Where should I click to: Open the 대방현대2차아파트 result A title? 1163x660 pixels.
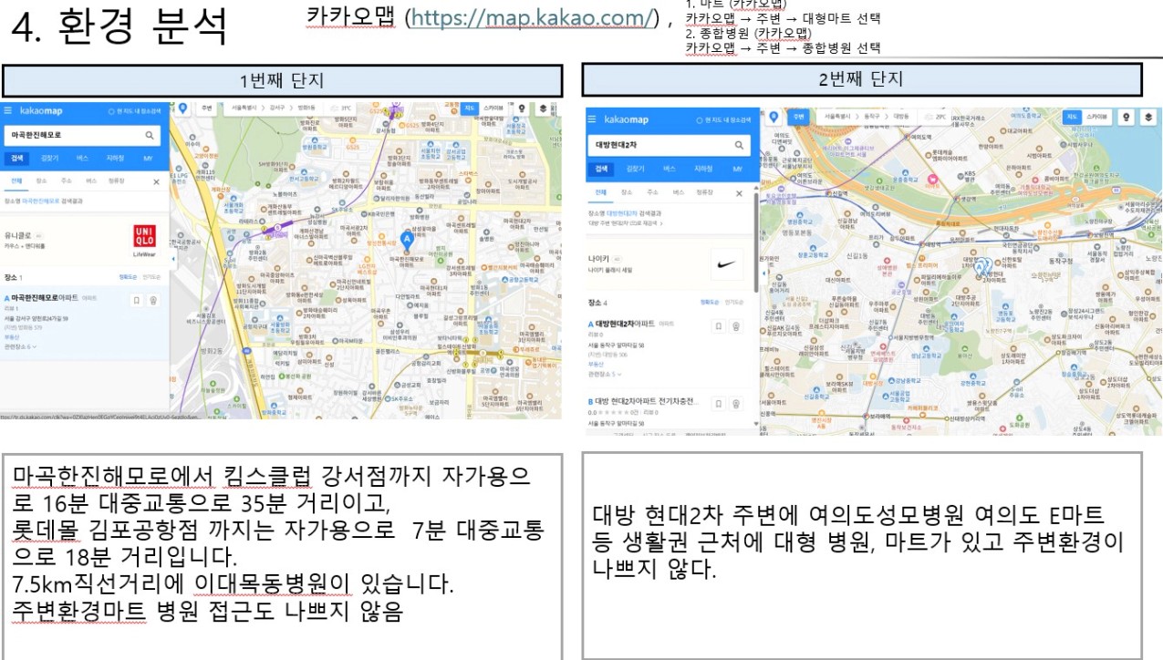click(x=627, y=324)
